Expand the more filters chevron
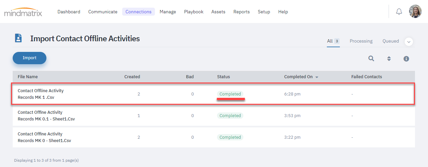 (409, 42)
